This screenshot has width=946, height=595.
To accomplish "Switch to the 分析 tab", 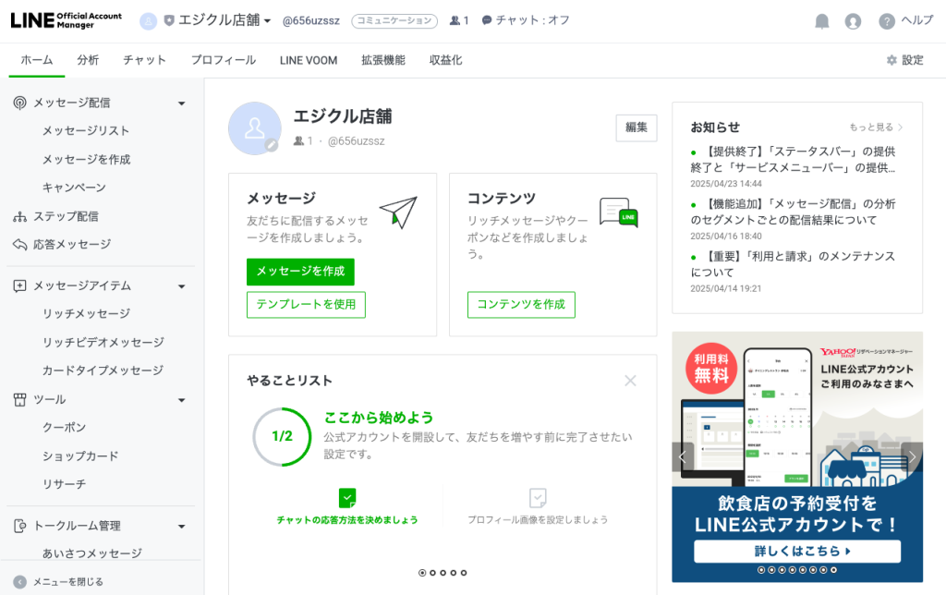I will click(88, 60).
